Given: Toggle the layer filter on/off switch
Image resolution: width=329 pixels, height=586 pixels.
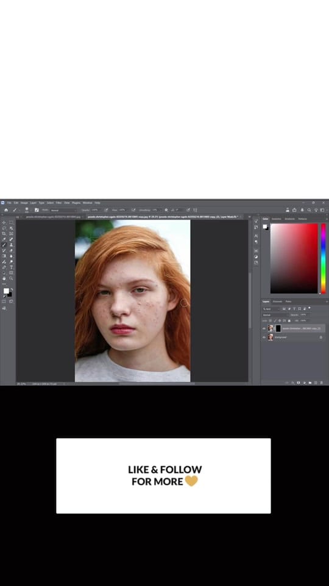Looking at the screenshot, I should 310,308.
